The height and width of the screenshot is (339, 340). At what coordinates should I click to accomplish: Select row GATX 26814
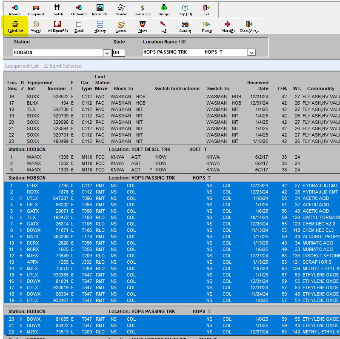[x=172, y=224]
